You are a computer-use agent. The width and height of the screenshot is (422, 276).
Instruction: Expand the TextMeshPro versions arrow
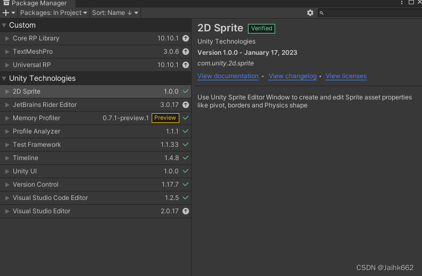coord(7,52)
